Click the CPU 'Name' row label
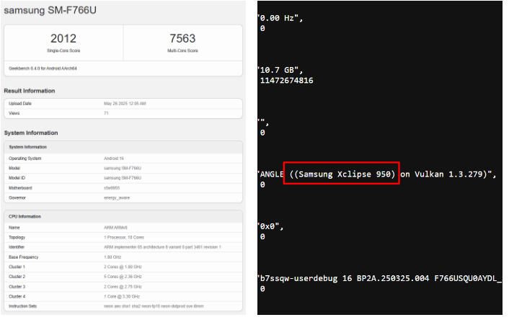This screenshot has width=509, height=325. (14, 228)
